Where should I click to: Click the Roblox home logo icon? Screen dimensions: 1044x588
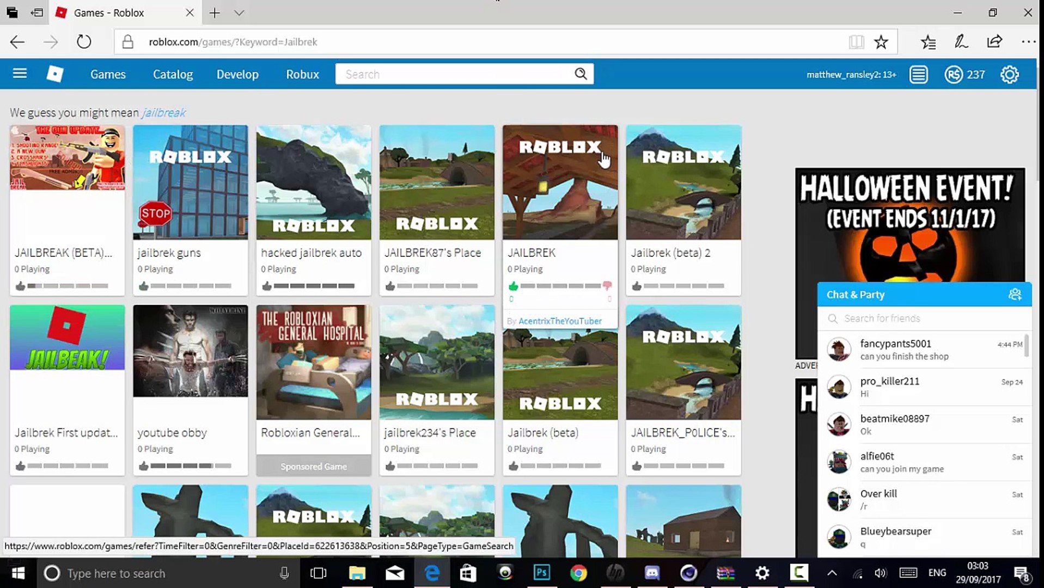pos(55,73)
